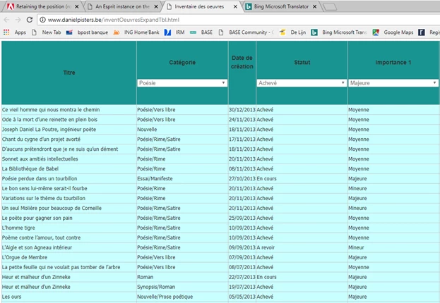This screenshot has width=440, height=303.
Task: Click title 'Un seul Molière pour beaucoup de Corneille'
Action: click(52, 208)
